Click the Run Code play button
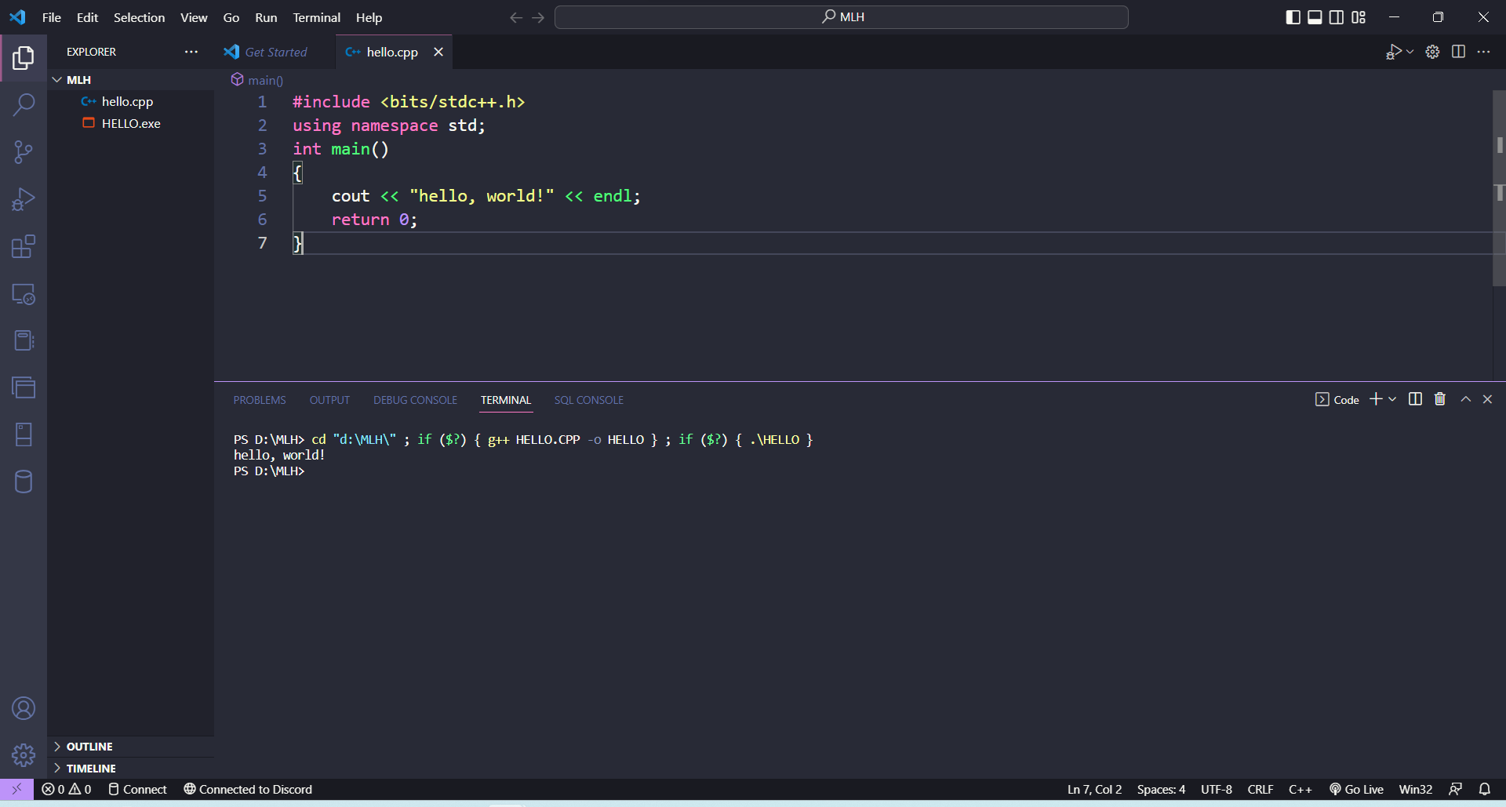The height and width of the screenshot is (807, 1506). click(1393, 52)
